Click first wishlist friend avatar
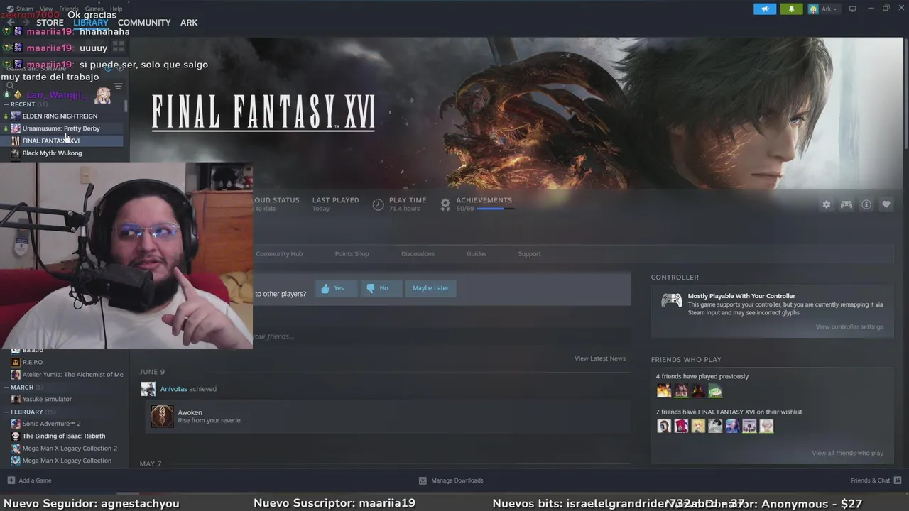The width and height of the screenshot is (909, 511). [664, 426]
